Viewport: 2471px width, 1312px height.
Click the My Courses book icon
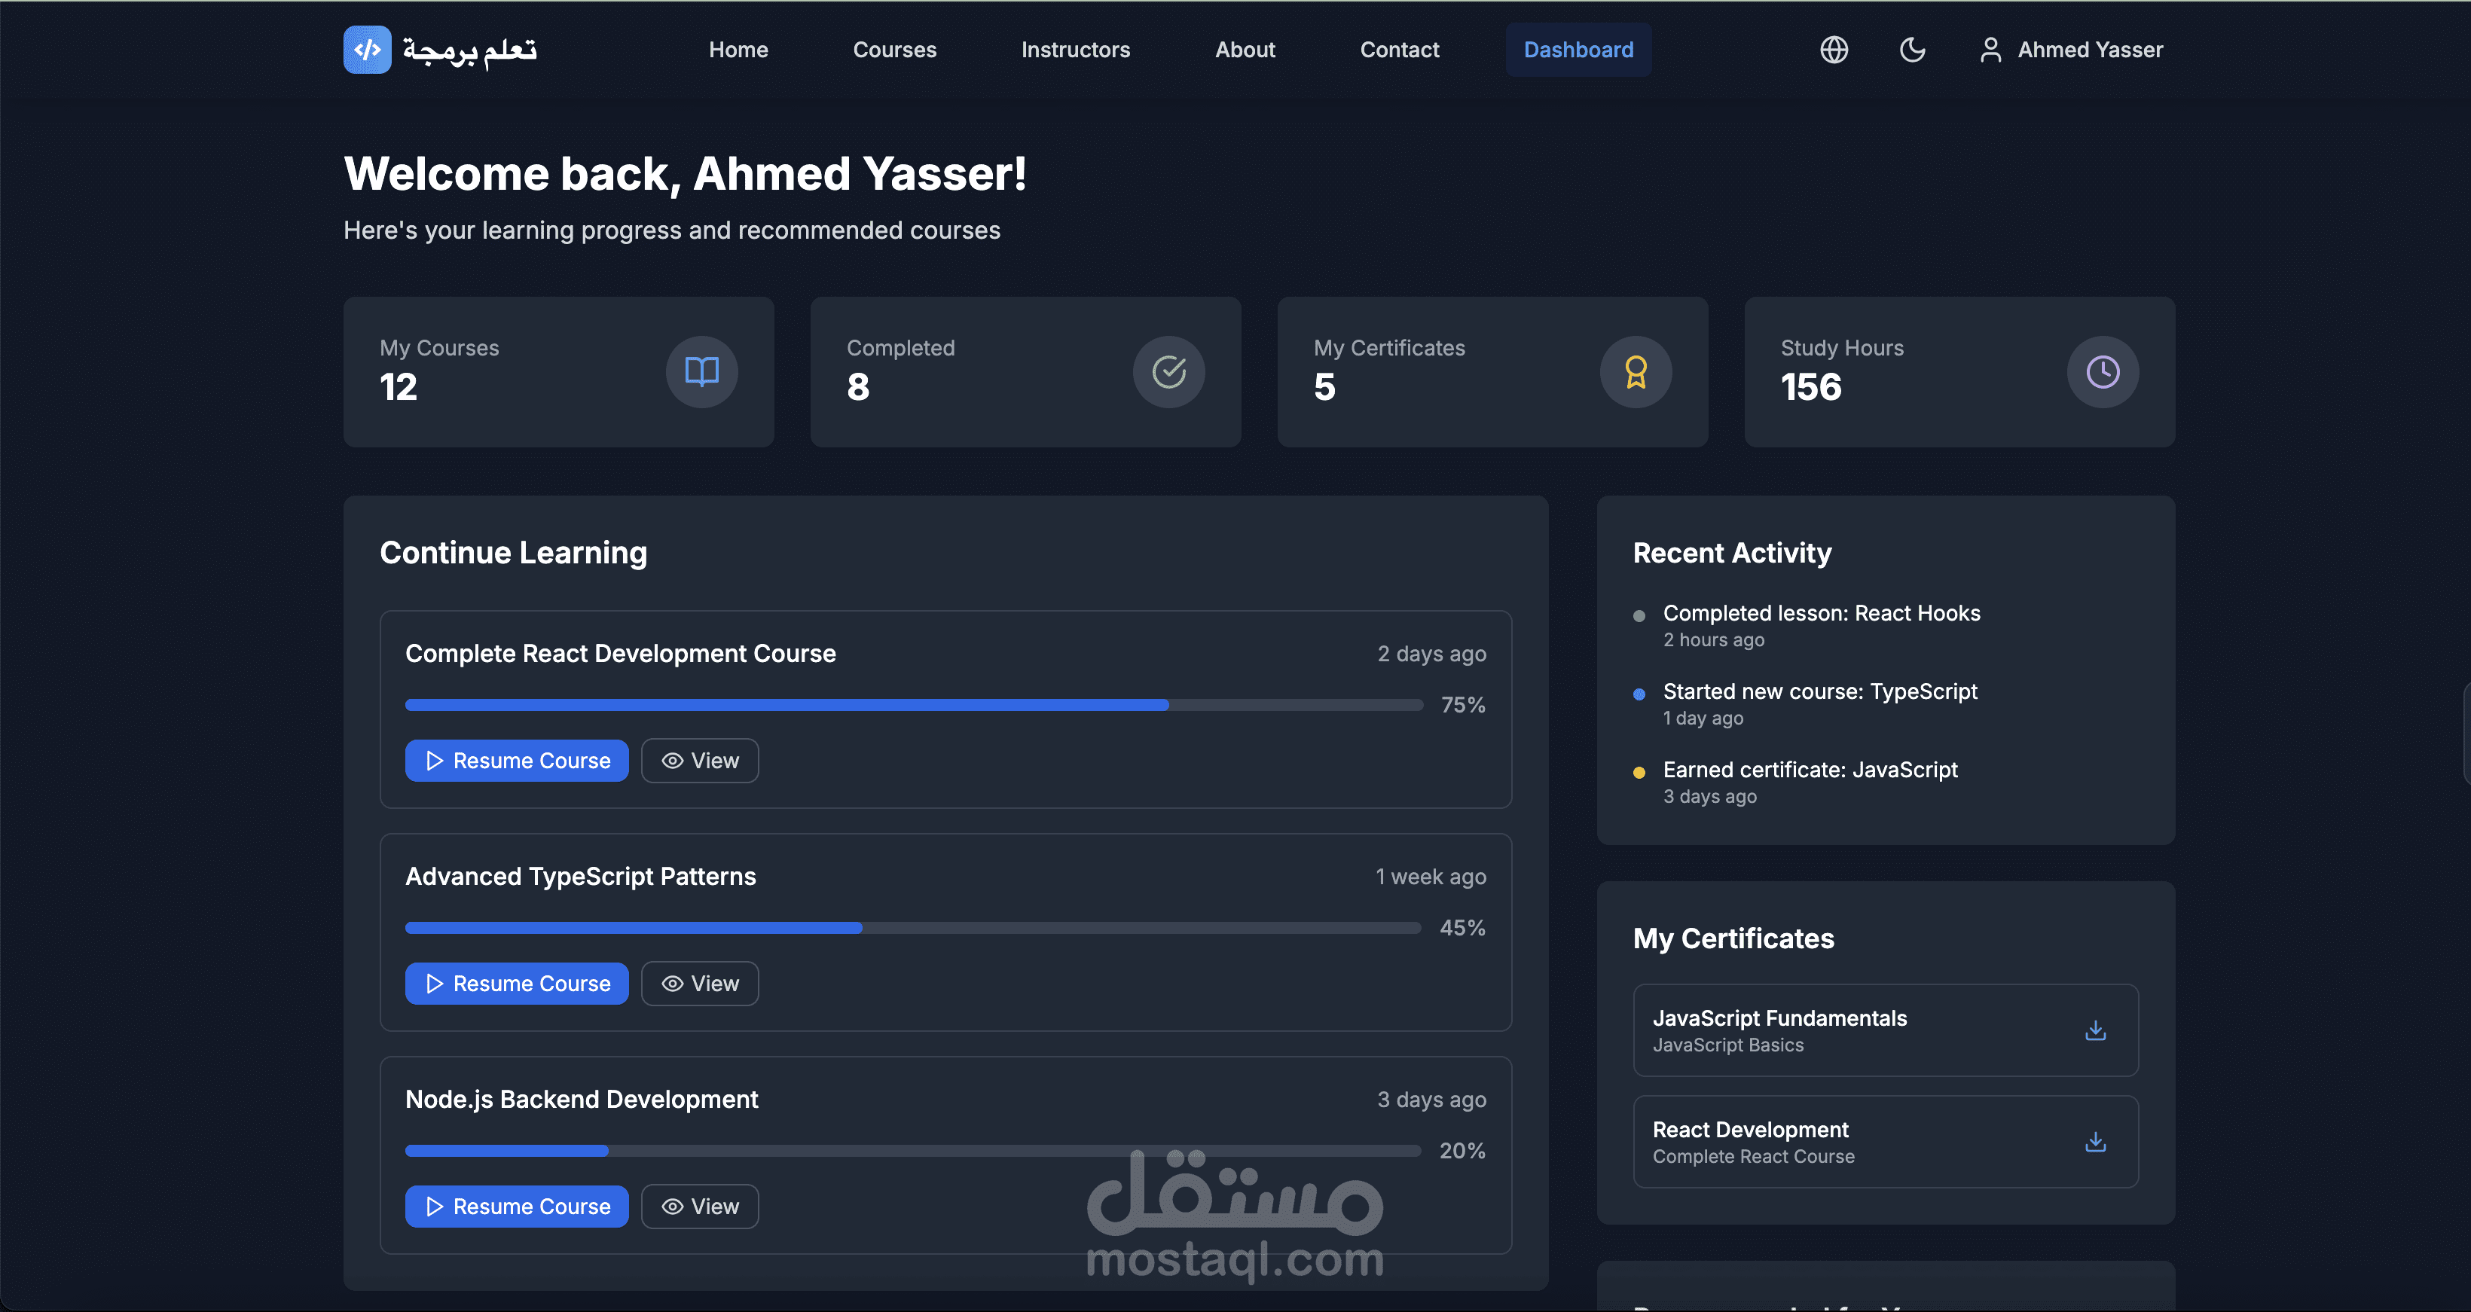pos(701,371)
